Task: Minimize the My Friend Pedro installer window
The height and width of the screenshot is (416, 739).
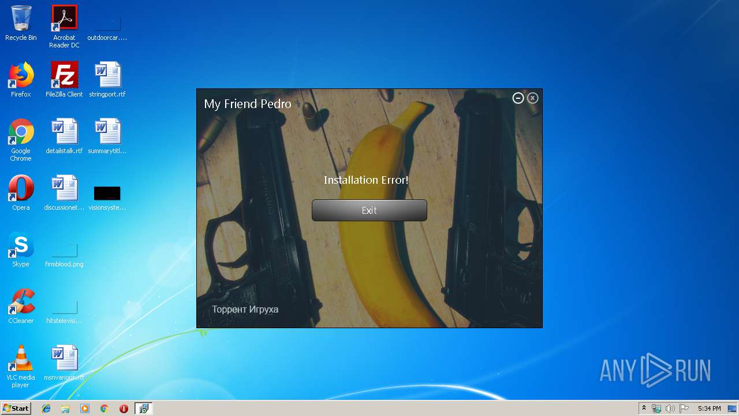Action: coord(518,98)
